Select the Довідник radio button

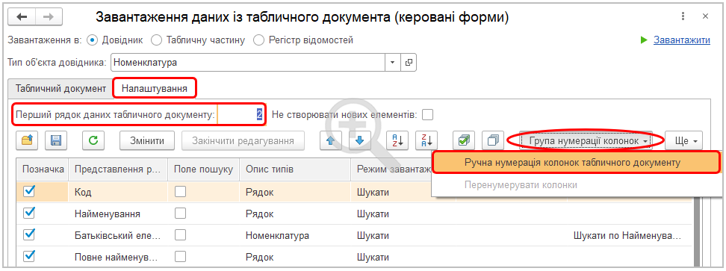(92, 40)
